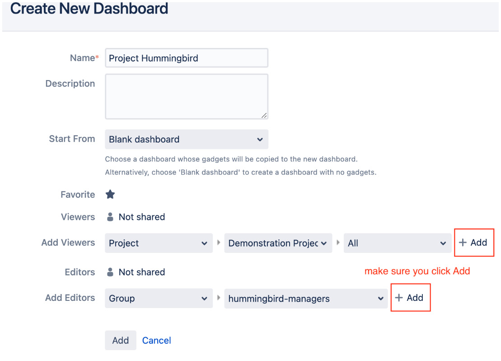Screen dimensions: 501x361
Task: Click the arrow separator after Demonstration Project dropdown
Action: click(338, 242)
